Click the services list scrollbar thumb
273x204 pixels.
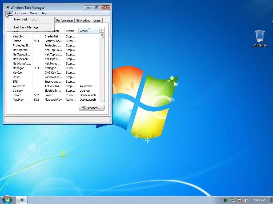(x=102, y=35)
